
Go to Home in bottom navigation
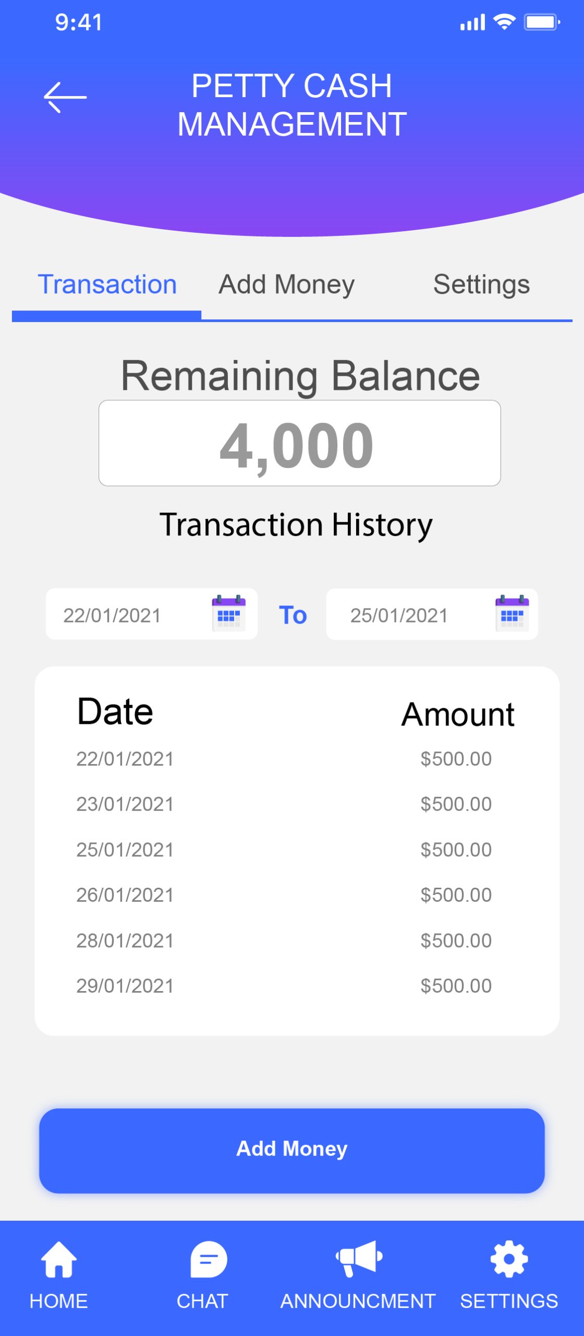pyautogui.click(x=58, y=1274)
